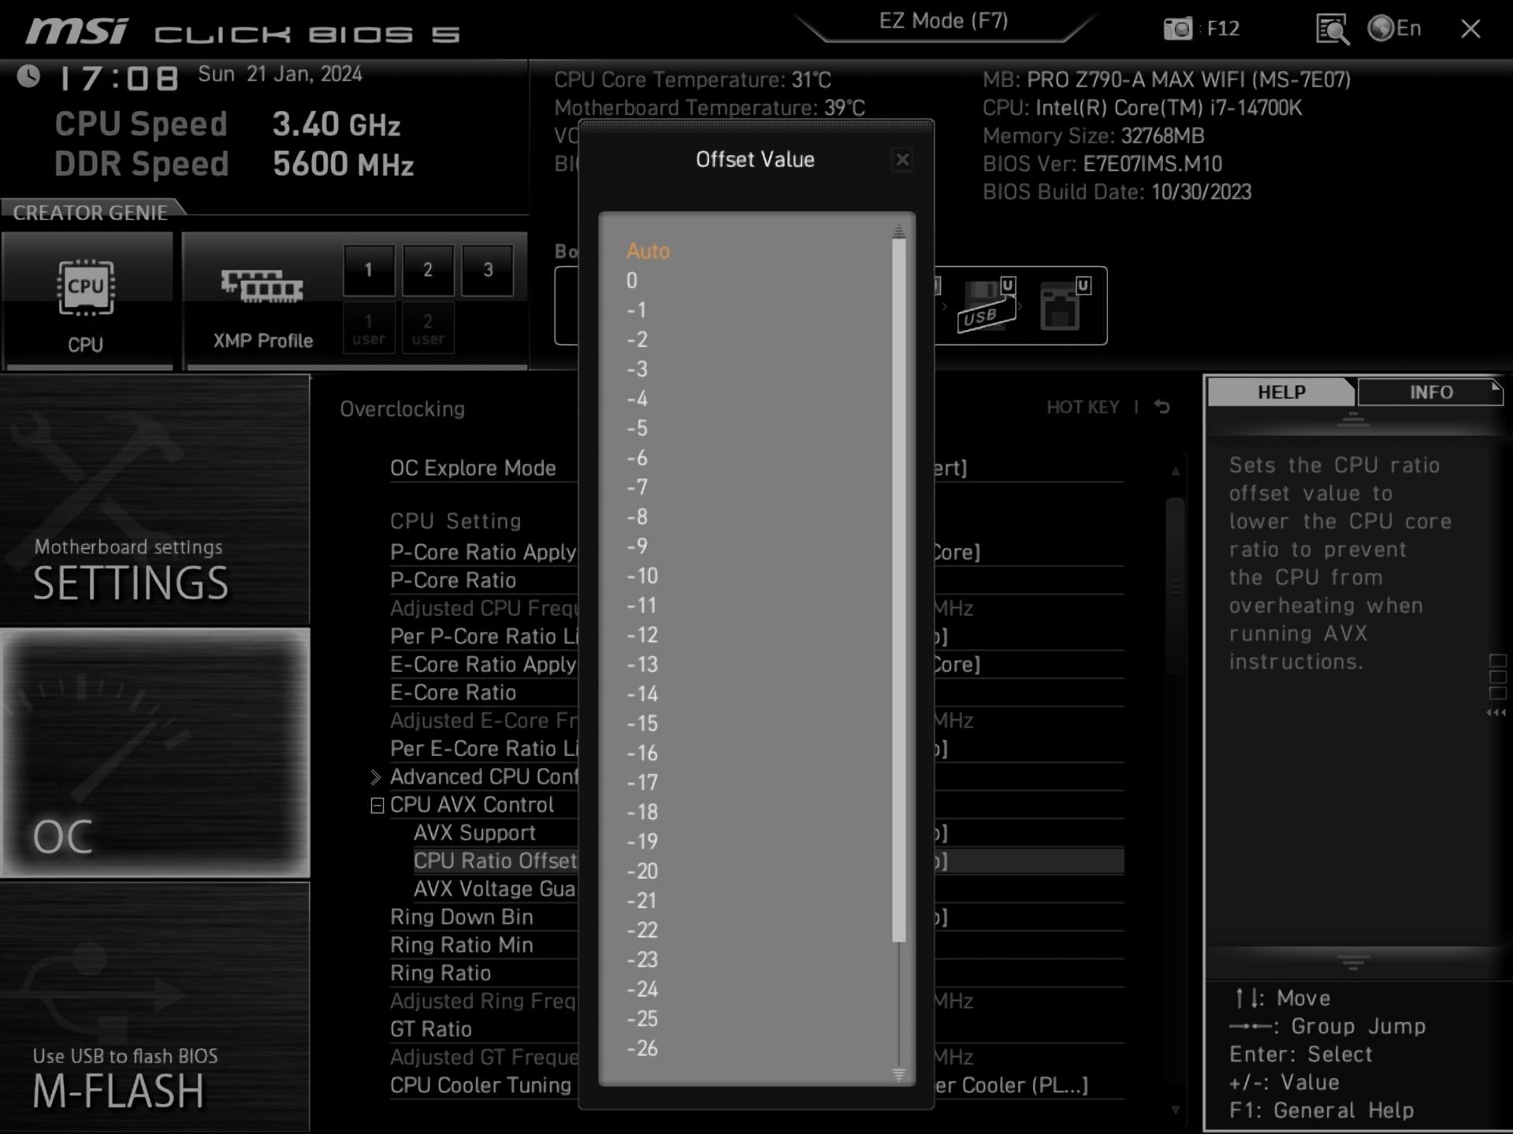Image resolution: width=1513 pixels, height=1134 pixels.
Task: Enable XMP profile 3 button
Action: click(488, 270)
